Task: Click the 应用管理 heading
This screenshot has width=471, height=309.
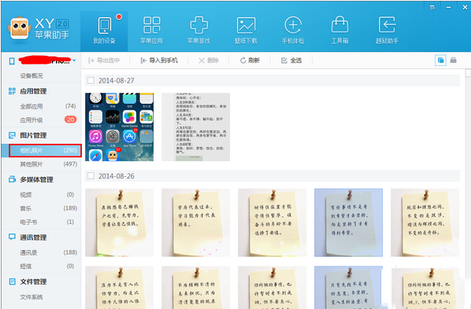Action: [33, 91]
